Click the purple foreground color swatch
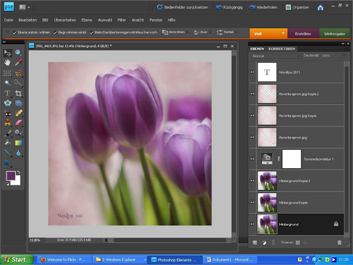The image size is (353, 265). pyautogui.click(x=10, y=176)
